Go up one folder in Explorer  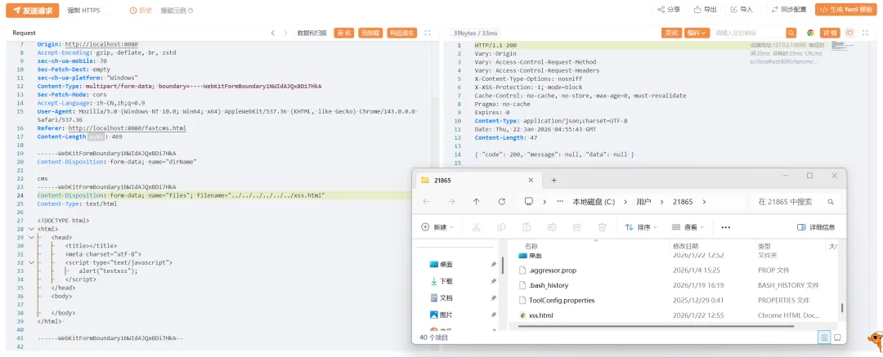[x=477, y=201]
